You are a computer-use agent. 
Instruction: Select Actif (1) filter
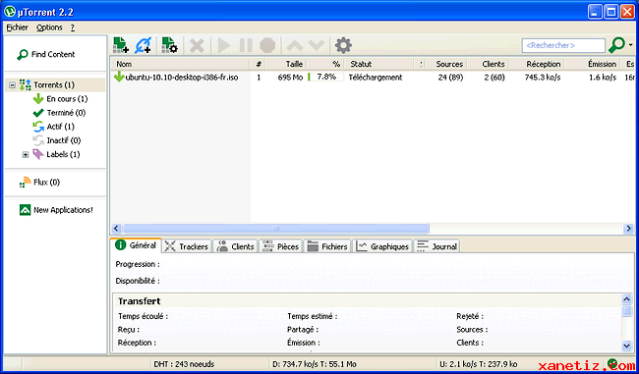tap(53, 127)
